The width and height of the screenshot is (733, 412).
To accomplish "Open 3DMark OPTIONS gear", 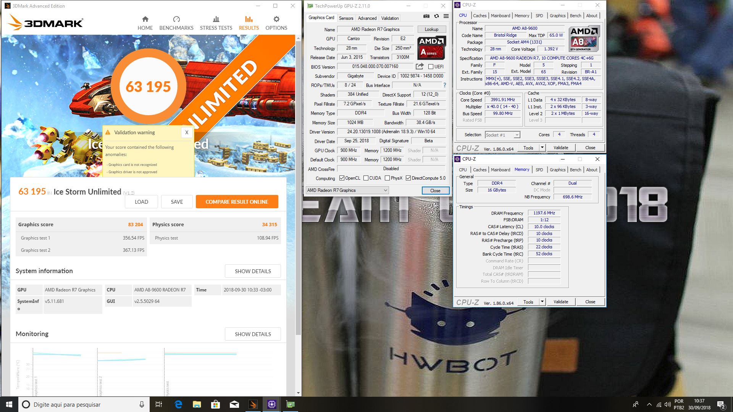I will click(x=276, y=23).
